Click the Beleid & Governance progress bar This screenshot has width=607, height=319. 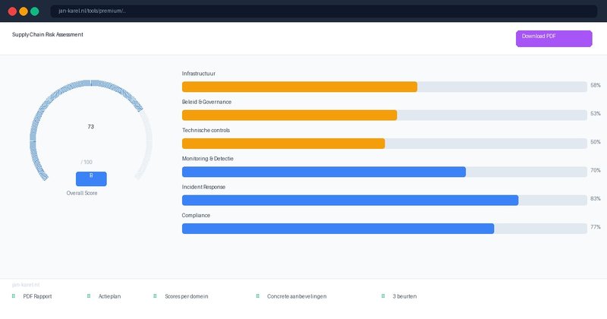tap(289, 115)
